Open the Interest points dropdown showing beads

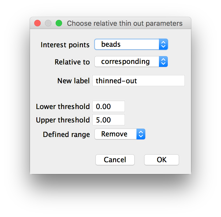(131, 44)
